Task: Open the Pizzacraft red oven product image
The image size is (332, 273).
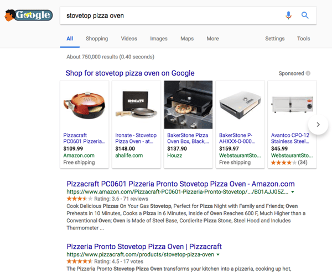Action: coord(85,105)
